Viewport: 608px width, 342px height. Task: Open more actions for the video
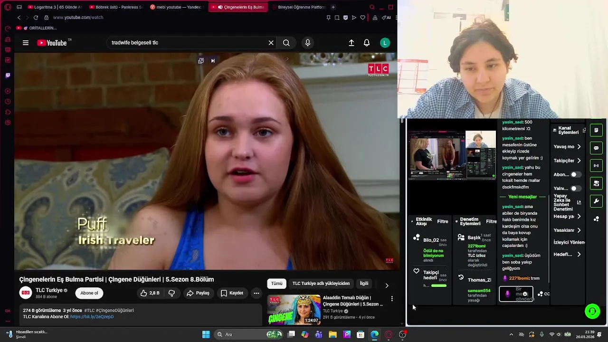256,293
